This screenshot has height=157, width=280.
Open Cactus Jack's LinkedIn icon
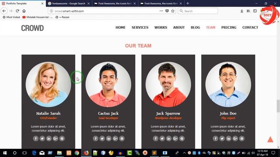tap(109, 139)
